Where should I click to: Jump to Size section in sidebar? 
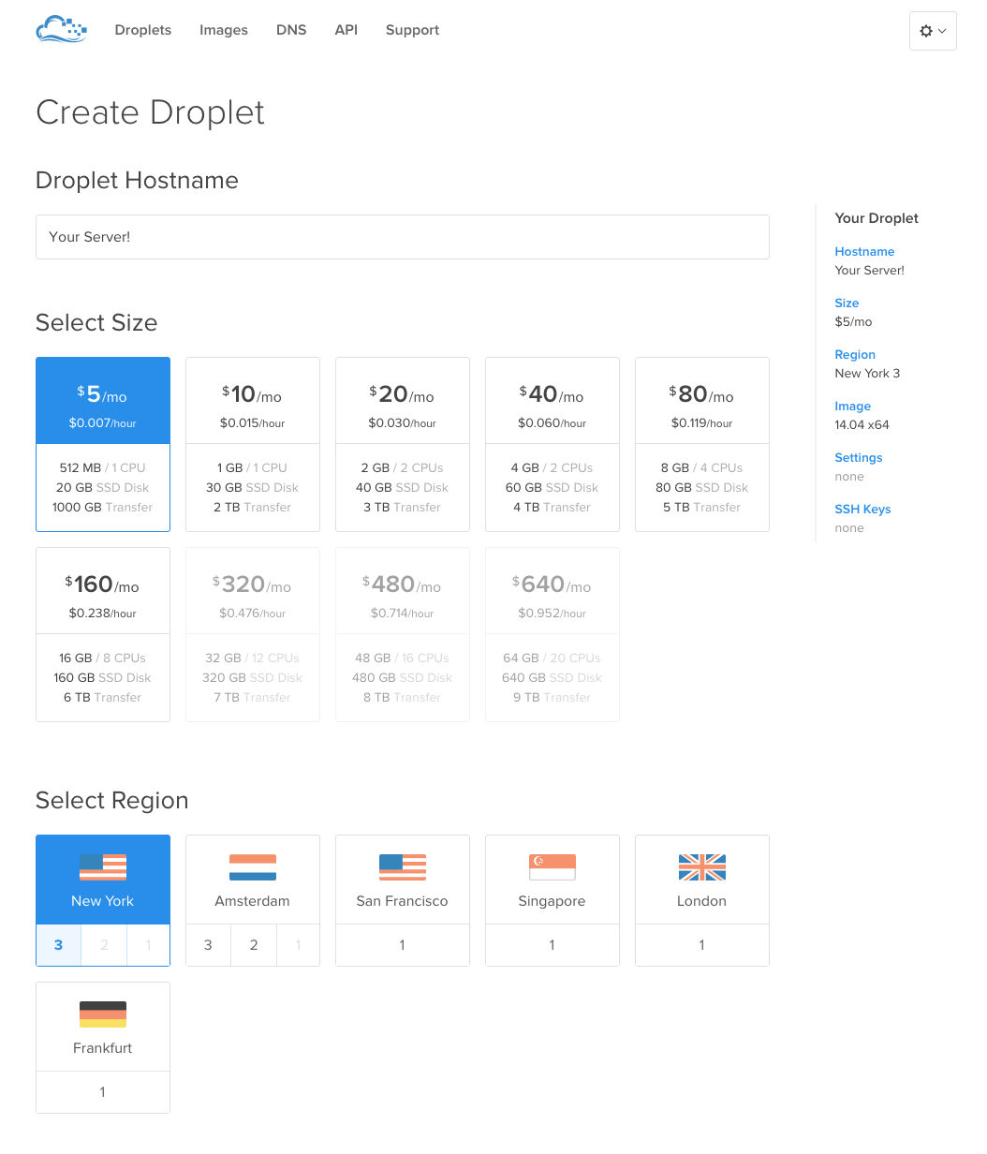(847, 303)
